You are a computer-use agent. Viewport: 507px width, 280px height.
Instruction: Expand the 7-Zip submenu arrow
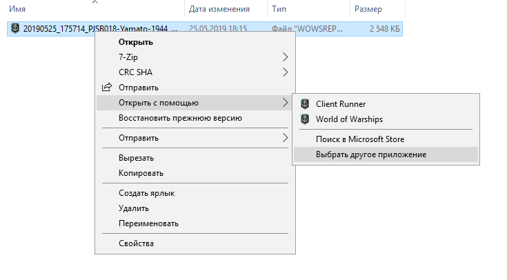coord(285,57)
